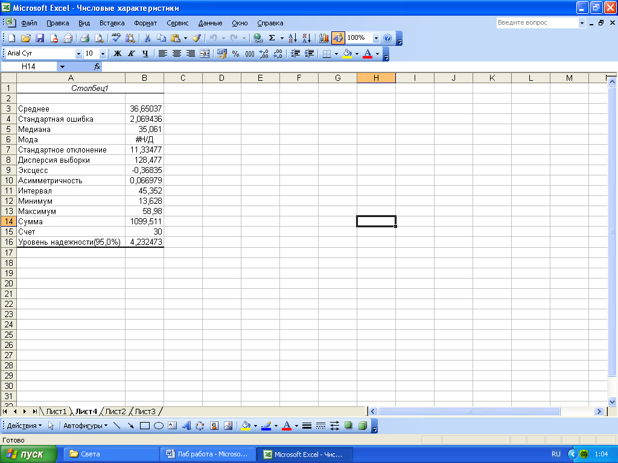Align text left
The height and width of the screenshot is (463, 618).
tap(163, 54)
